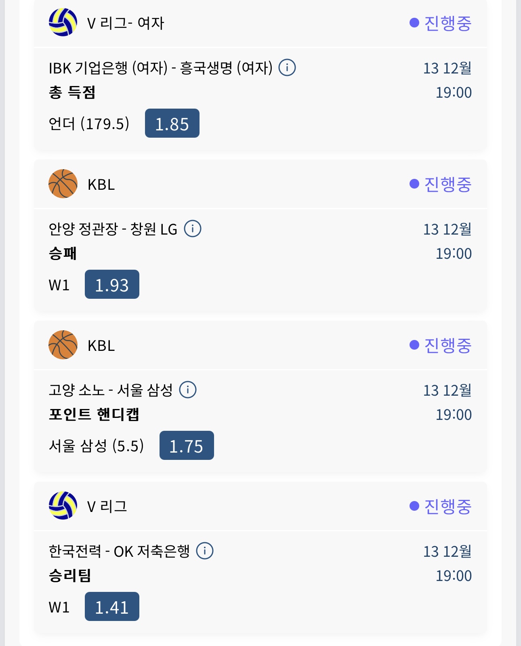Viewport: 521px width, 646px height.
Task: Open the 한국전력 - OK 저축은행 match title
Action: coord(119,551)
